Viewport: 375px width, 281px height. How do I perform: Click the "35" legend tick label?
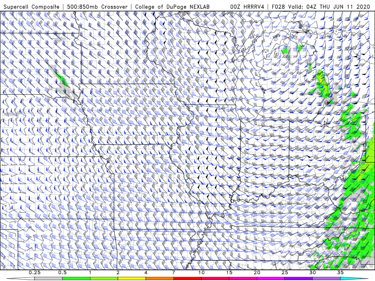(x=340, y=273)
